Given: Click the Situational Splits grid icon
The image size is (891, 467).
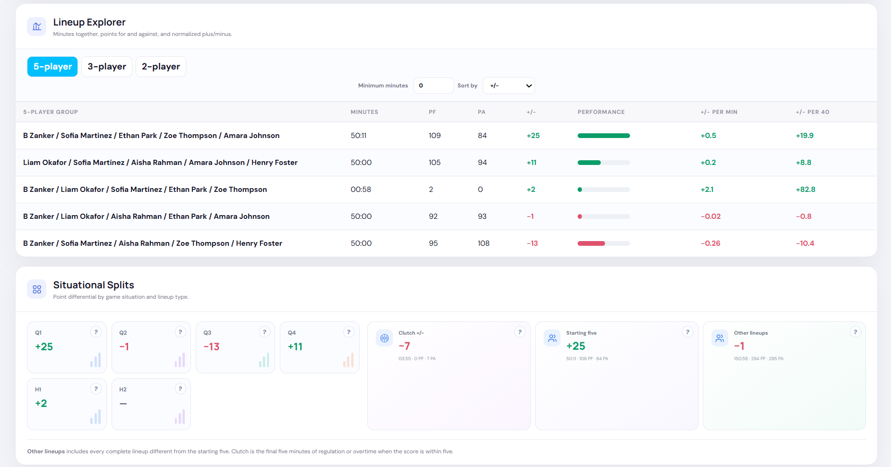Looking at the screenshot, I should (37, 289).
